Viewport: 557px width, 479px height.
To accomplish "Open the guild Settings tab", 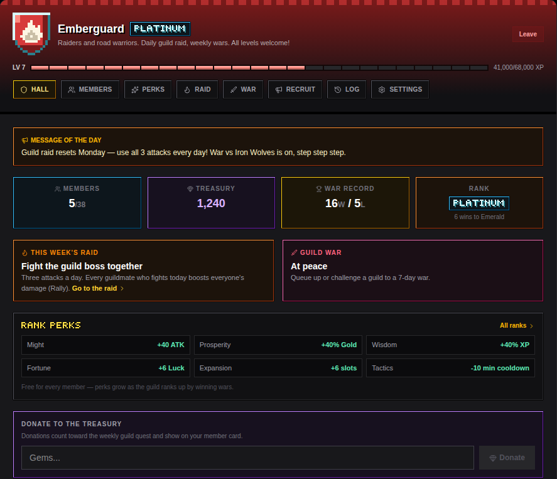I will [x=400, y=90].
